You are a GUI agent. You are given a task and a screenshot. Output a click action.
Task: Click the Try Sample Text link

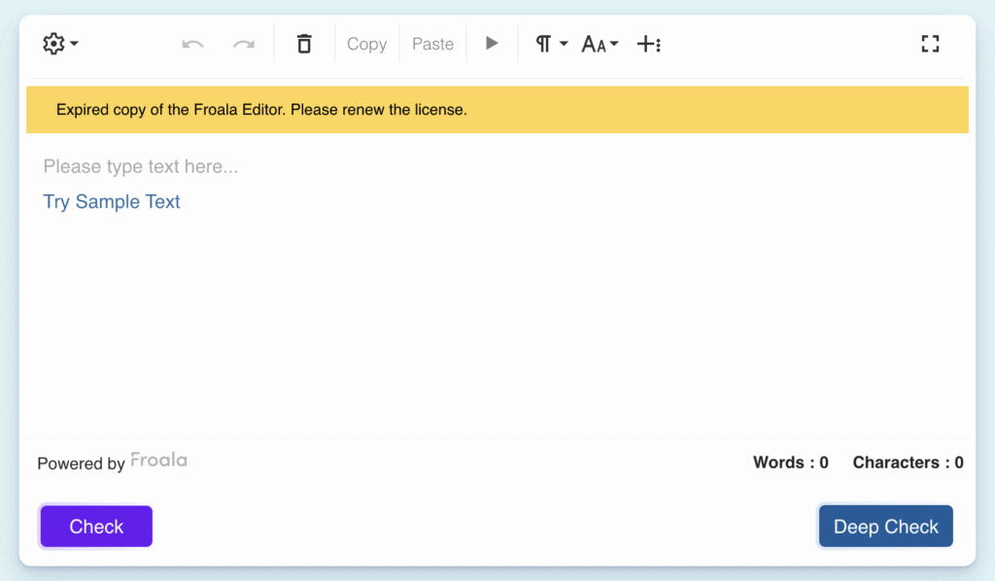pos(112,202)
